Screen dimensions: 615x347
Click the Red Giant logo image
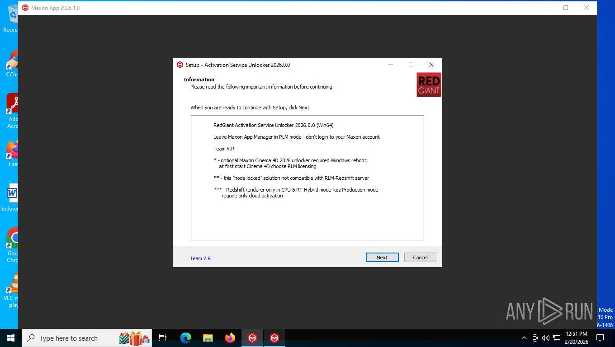[x=429, y=85]
